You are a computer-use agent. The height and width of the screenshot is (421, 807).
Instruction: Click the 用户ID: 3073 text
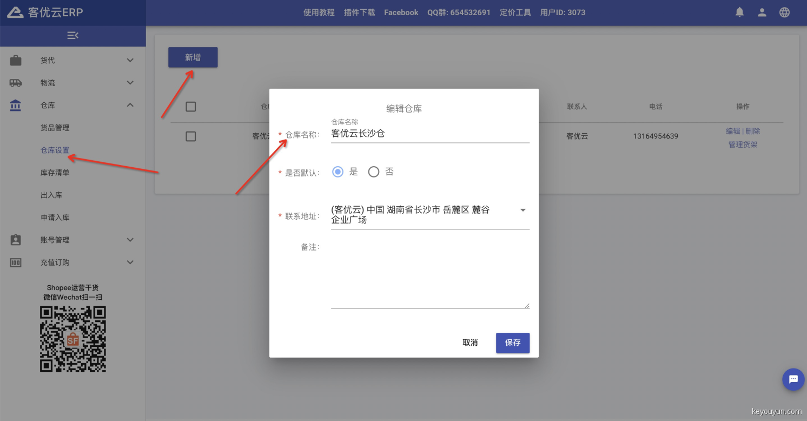[x=563, y=12]
